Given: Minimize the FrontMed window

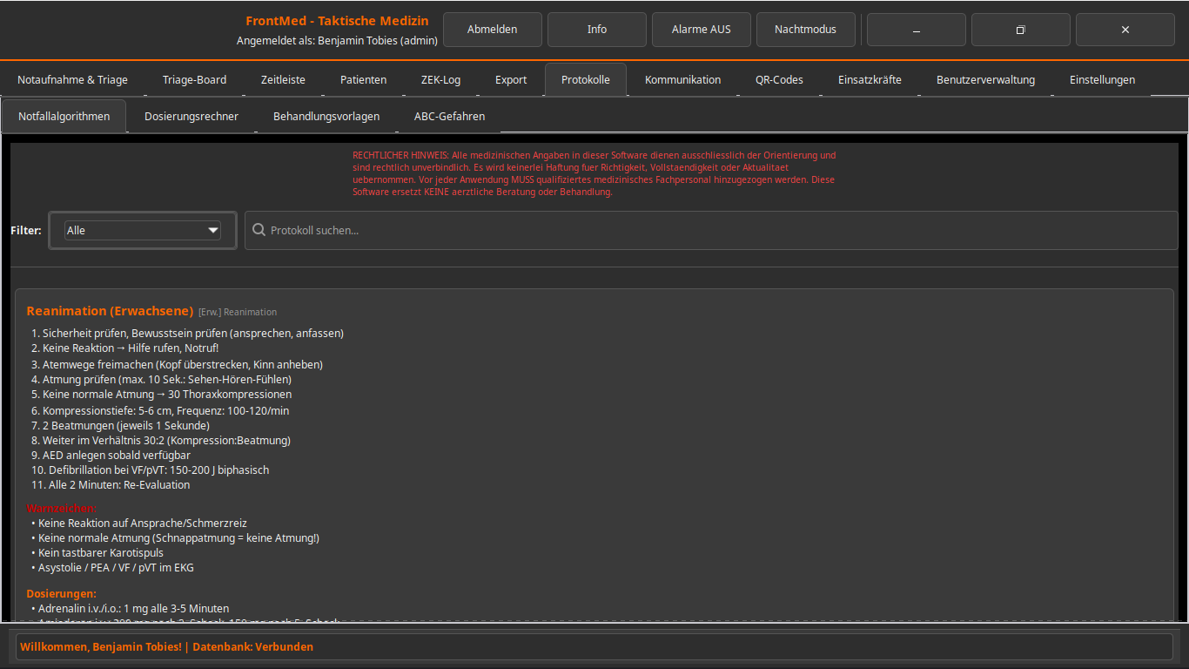Looking at the screenshot, I should [x=916, y=30].
